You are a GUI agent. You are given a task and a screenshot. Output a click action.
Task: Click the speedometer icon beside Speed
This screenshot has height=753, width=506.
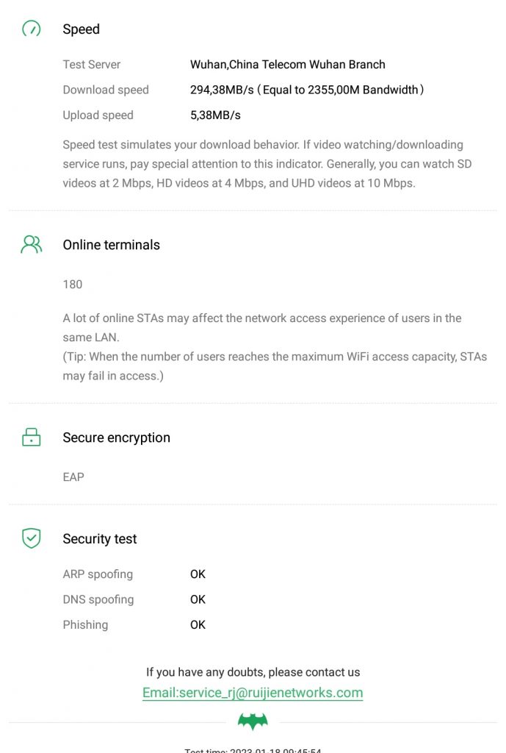pyautogui.click(x=32, y=29)
